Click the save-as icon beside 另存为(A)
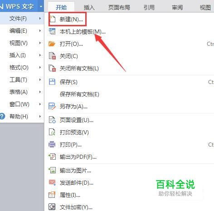The height and width of the screenshot is (211, 214). point(52,106)
